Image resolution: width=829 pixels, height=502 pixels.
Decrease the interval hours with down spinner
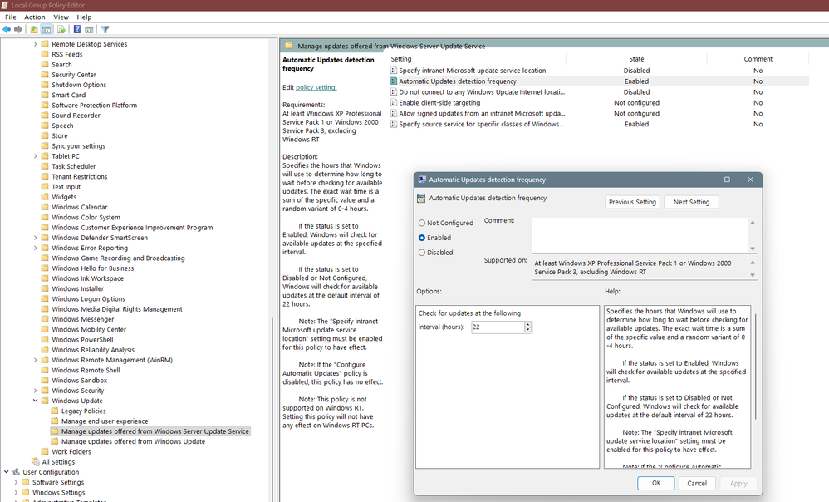pos(527,330)
